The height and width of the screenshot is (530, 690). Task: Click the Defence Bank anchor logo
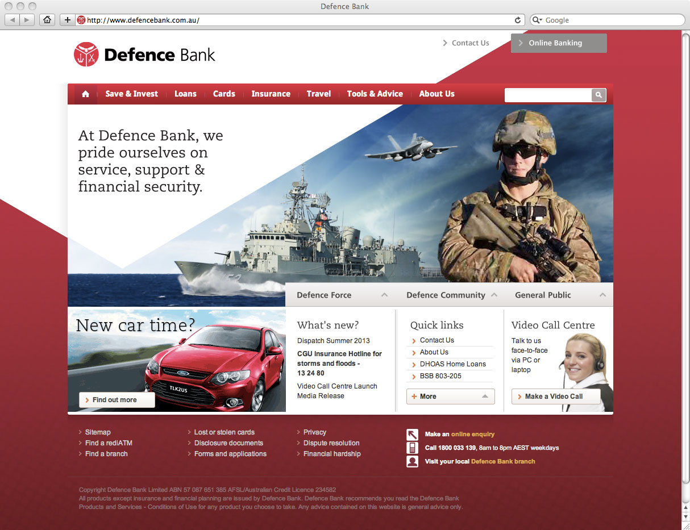coord(86,55)
